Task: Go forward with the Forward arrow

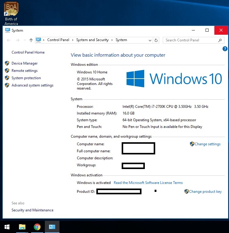Action: click(18, 40)
